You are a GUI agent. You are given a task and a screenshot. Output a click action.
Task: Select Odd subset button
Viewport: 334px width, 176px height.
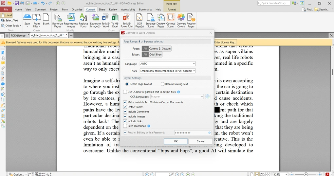pos(152,55)
